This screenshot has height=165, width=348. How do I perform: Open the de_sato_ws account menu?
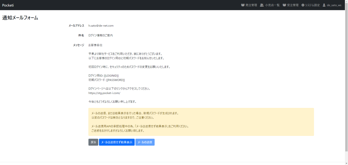[x=332, y=5]
